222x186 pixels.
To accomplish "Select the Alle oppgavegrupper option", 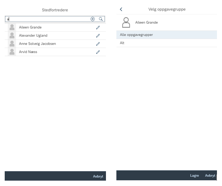I will coord(166,35).
